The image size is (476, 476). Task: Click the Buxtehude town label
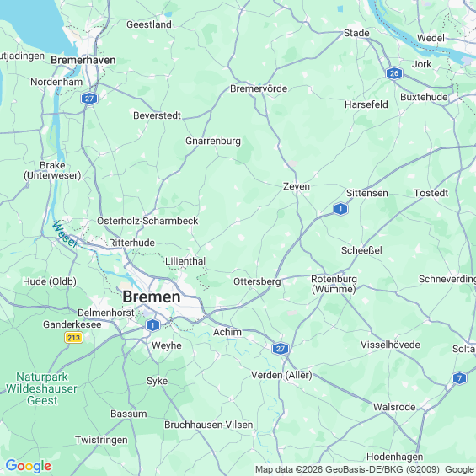click(424, 97)
